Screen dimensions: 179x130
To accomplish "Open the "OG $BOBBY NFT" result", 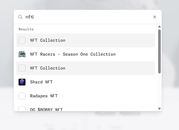I will (85, 107).
